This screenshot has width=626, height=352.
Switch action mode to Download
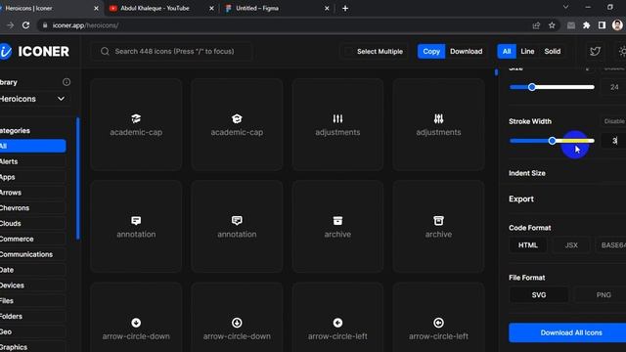466,51
